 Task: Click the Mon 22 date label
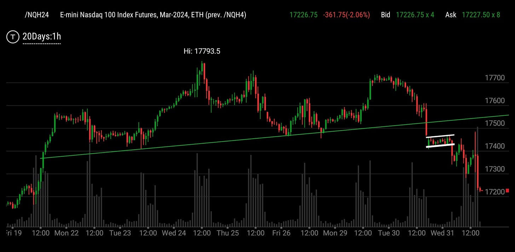click(x=67, y=233)
